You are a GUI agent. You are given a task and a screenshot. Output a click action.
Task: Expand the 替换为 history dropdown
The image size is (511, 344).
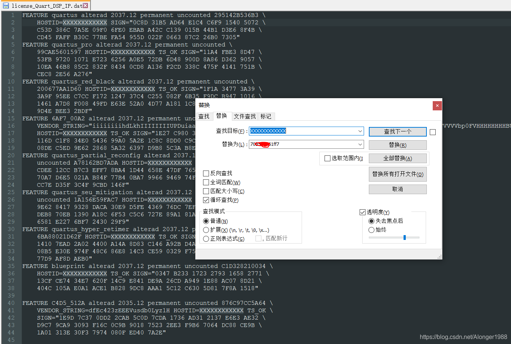click(360, 144)
